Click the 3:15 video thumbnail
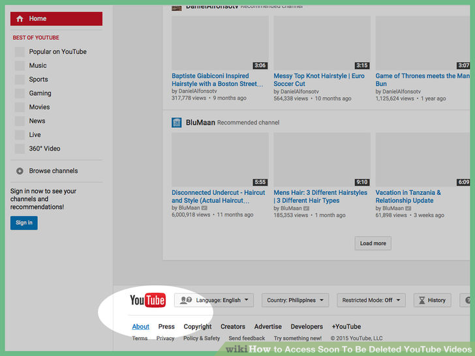 tap(322, 43)
